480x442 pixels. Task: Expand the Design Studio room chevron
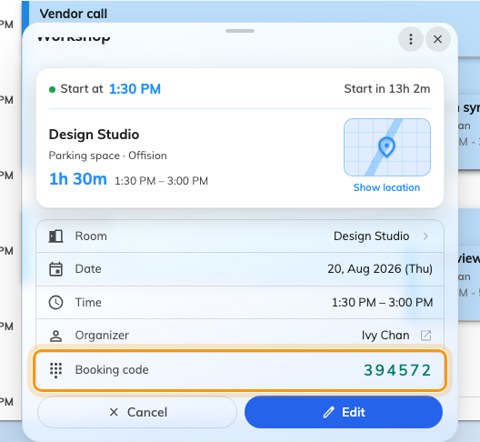425,236
